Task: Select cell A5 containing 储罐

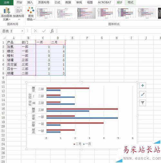Action: pyautogui.click(x=14, y=60)
